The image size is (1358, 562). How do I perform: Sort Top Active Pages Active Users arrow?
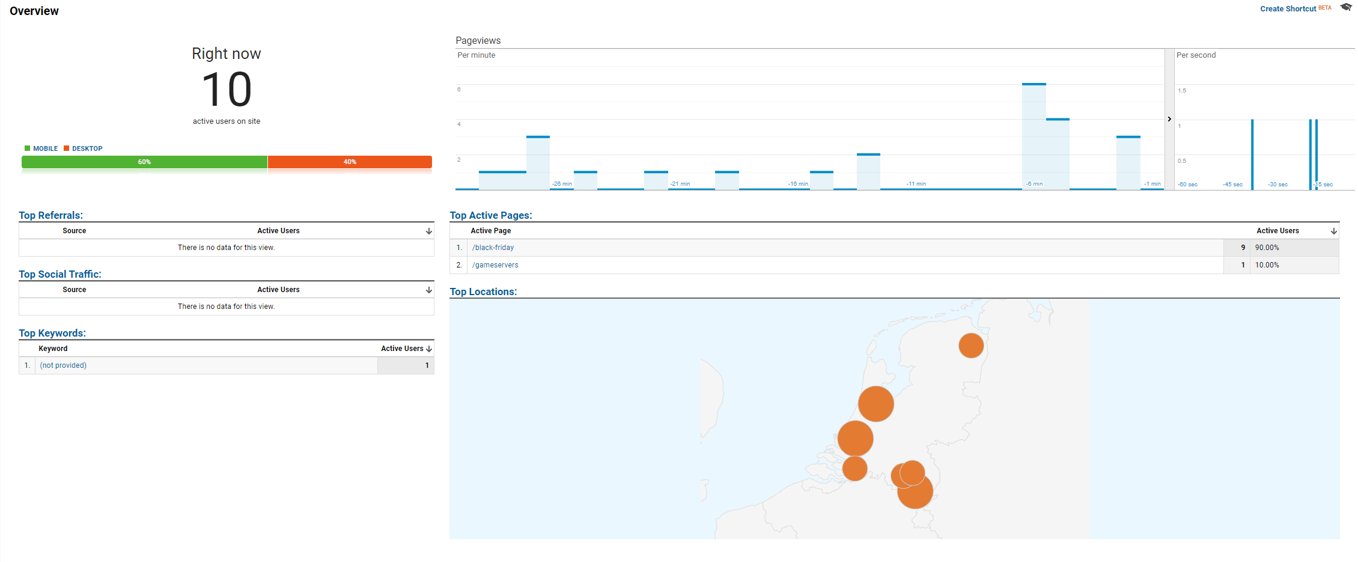(1333, 231)
